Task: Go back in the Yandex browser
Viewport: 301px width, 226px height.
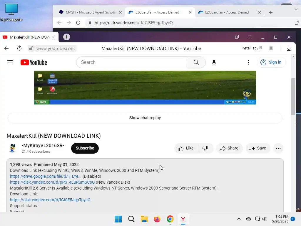Action: pyautogui.click(x=6, y=48)
